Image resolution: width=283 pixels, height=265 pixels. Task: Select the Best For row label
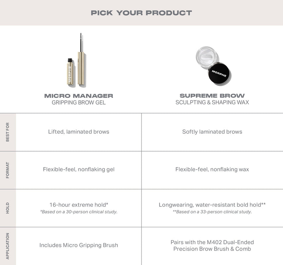click(x=8, y=132)
